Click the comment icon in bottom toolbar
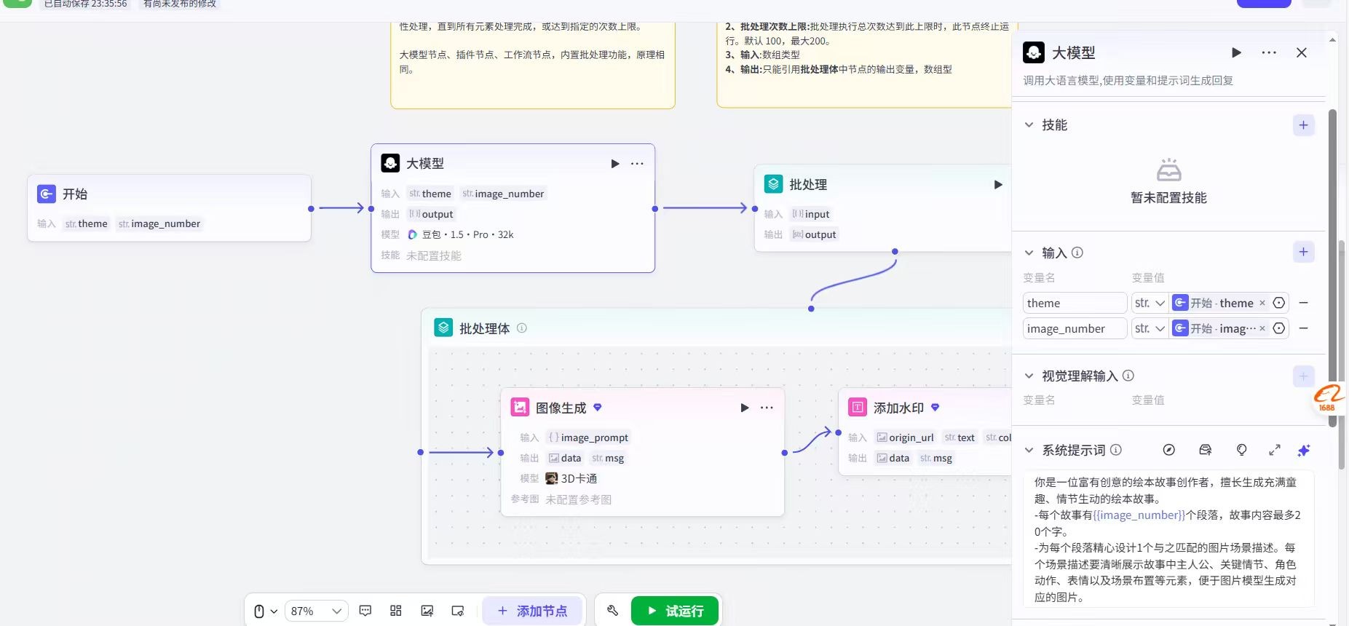Screen dimensions: 1349x626 (365, 611)
